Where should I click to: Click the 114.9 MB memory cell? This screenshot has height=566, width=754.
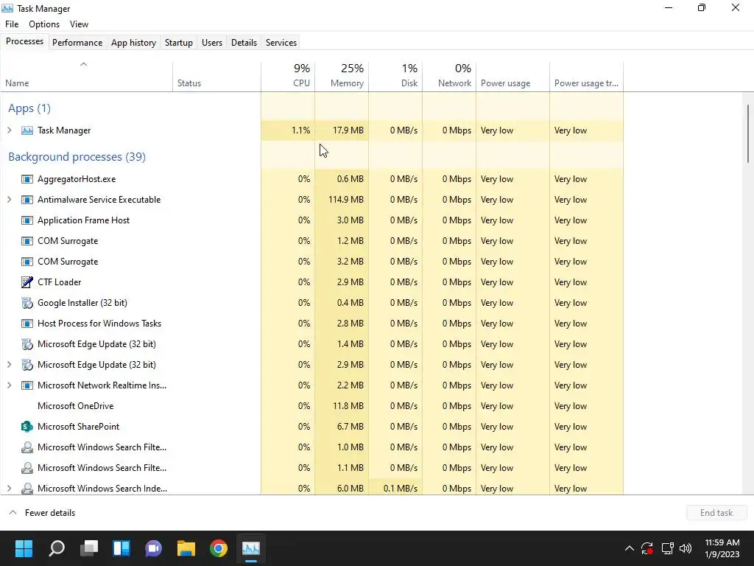coord(342,200)
